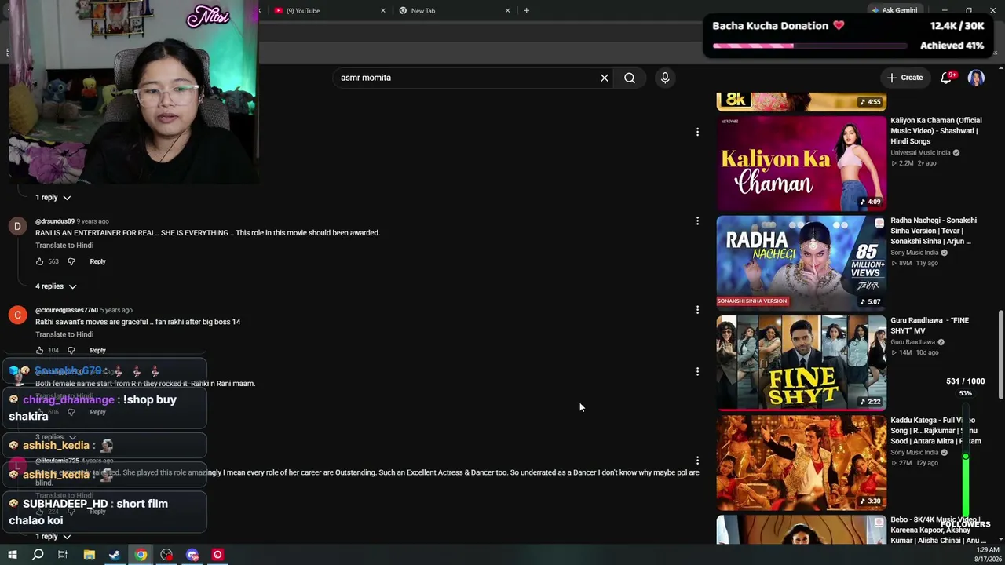Open Windows taskbar search
Screen dimensions: 1005x565
(38, 555)
